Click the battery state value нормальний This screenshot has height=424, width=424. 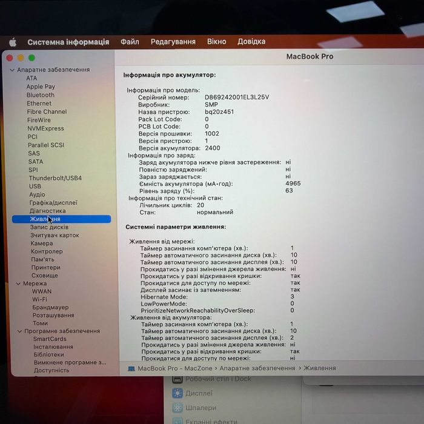(x=215, y=212)
